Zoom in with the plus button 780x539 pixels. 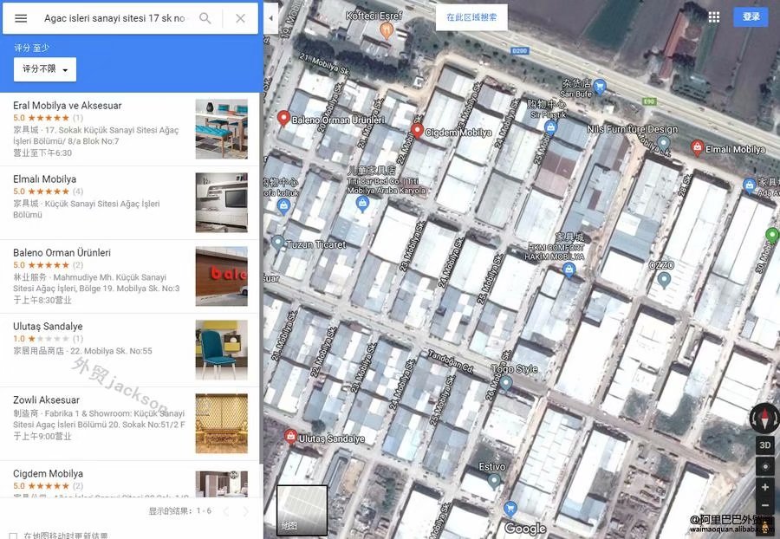pos(765,487)
